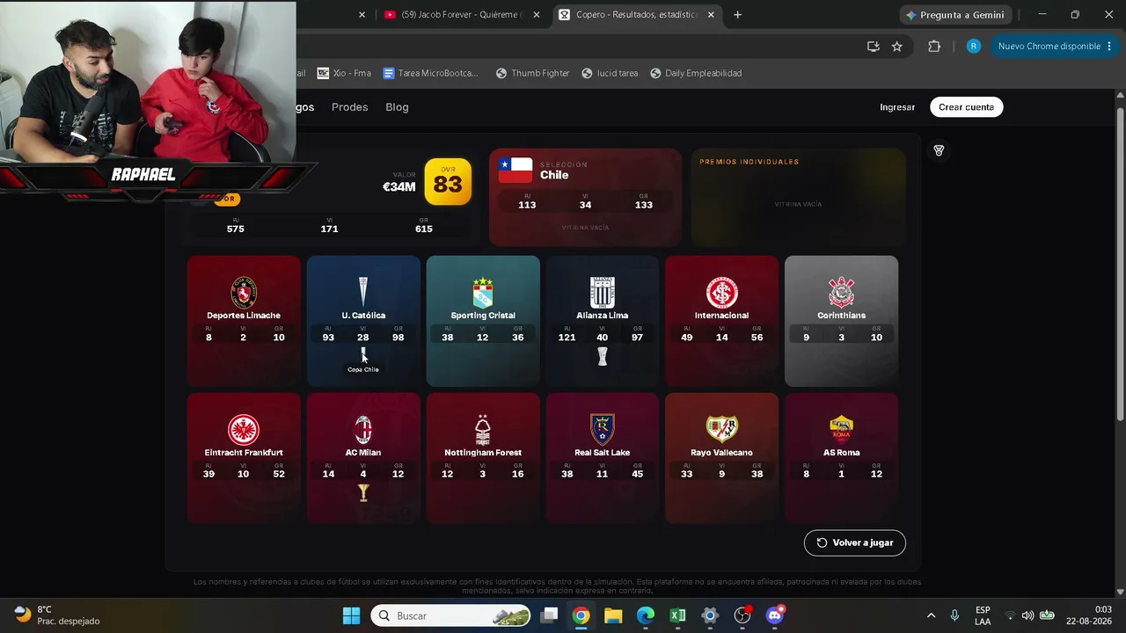
Task: Click the Nottingham Forest club crest
Action: [483, 430]
